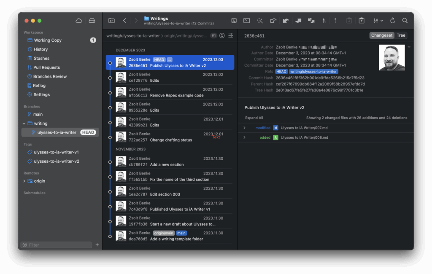Select commit 19f7fb30 Start a new draft
The height and width of the screenshot is (274, 432).
[x=170, y=221]
